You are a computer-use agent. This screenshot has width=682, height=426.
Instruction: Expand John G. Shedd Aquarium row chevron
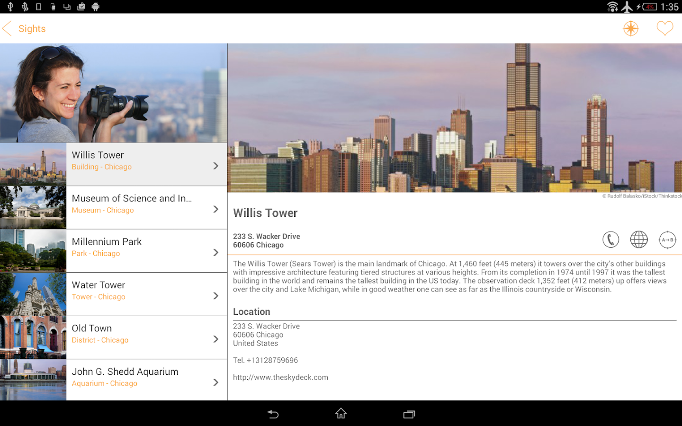pos(215,382)
